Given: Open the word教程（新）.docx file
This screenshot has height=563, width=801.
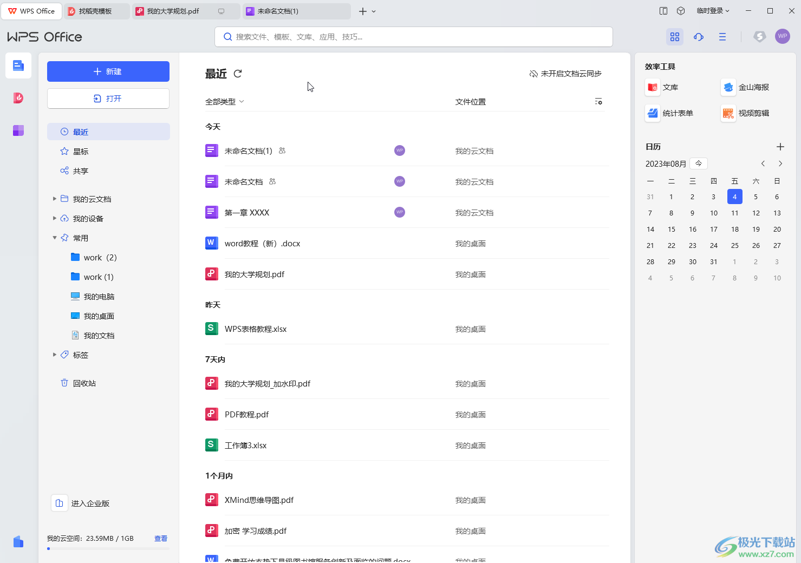Looking at the screenshot, I should pyautogui.click(x=407, y=244).
